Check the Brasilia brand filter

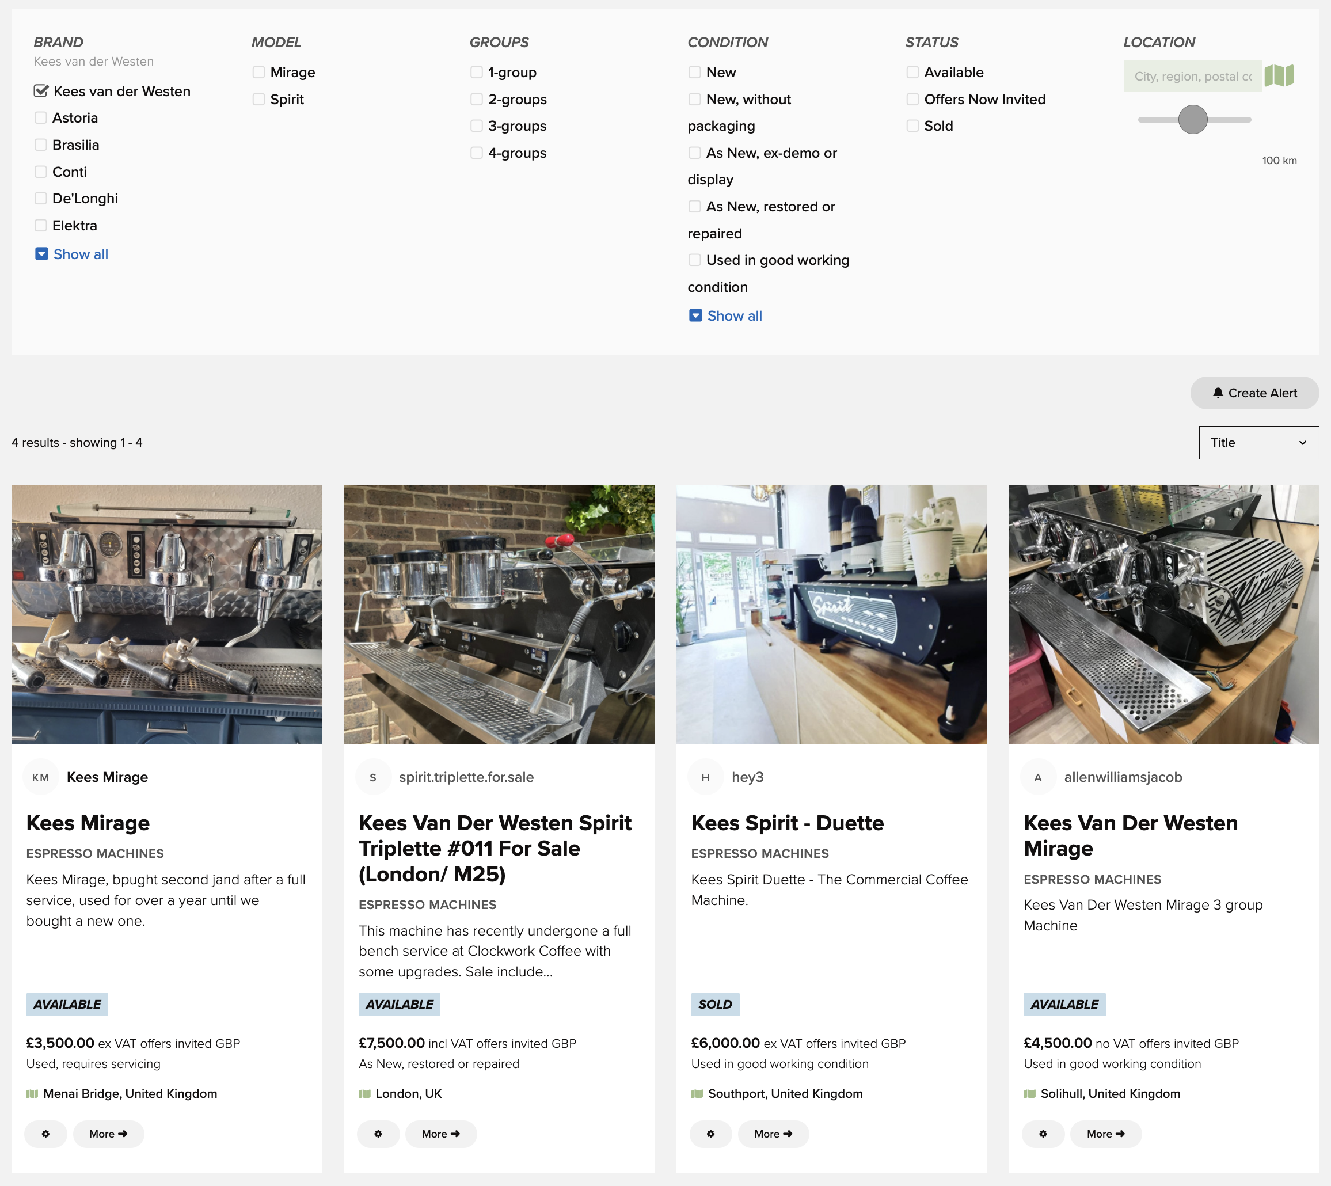click(x=40, y=145)
